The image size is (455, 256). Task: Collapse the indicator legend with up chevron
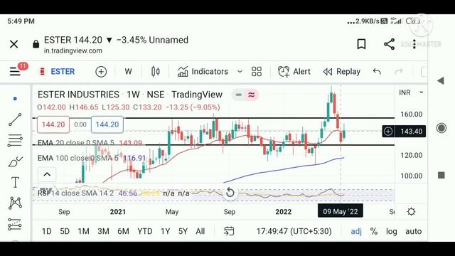click(x=47, y=174)
